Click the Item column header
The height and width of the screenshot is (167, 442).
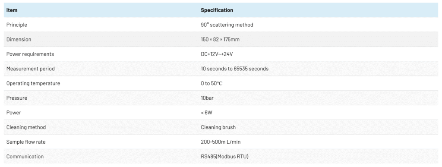12,10
